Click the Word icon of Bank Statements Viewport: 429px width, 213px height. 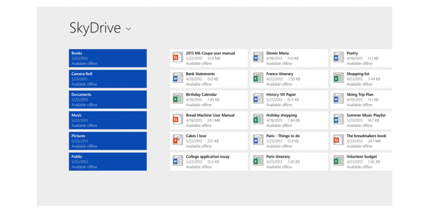pos(178,78)
